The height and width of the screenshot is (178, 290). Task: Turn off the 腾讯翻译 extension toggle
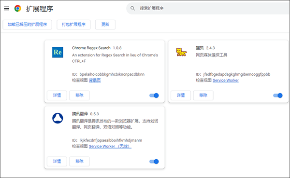pyautogui.click(x=154, y=162)
